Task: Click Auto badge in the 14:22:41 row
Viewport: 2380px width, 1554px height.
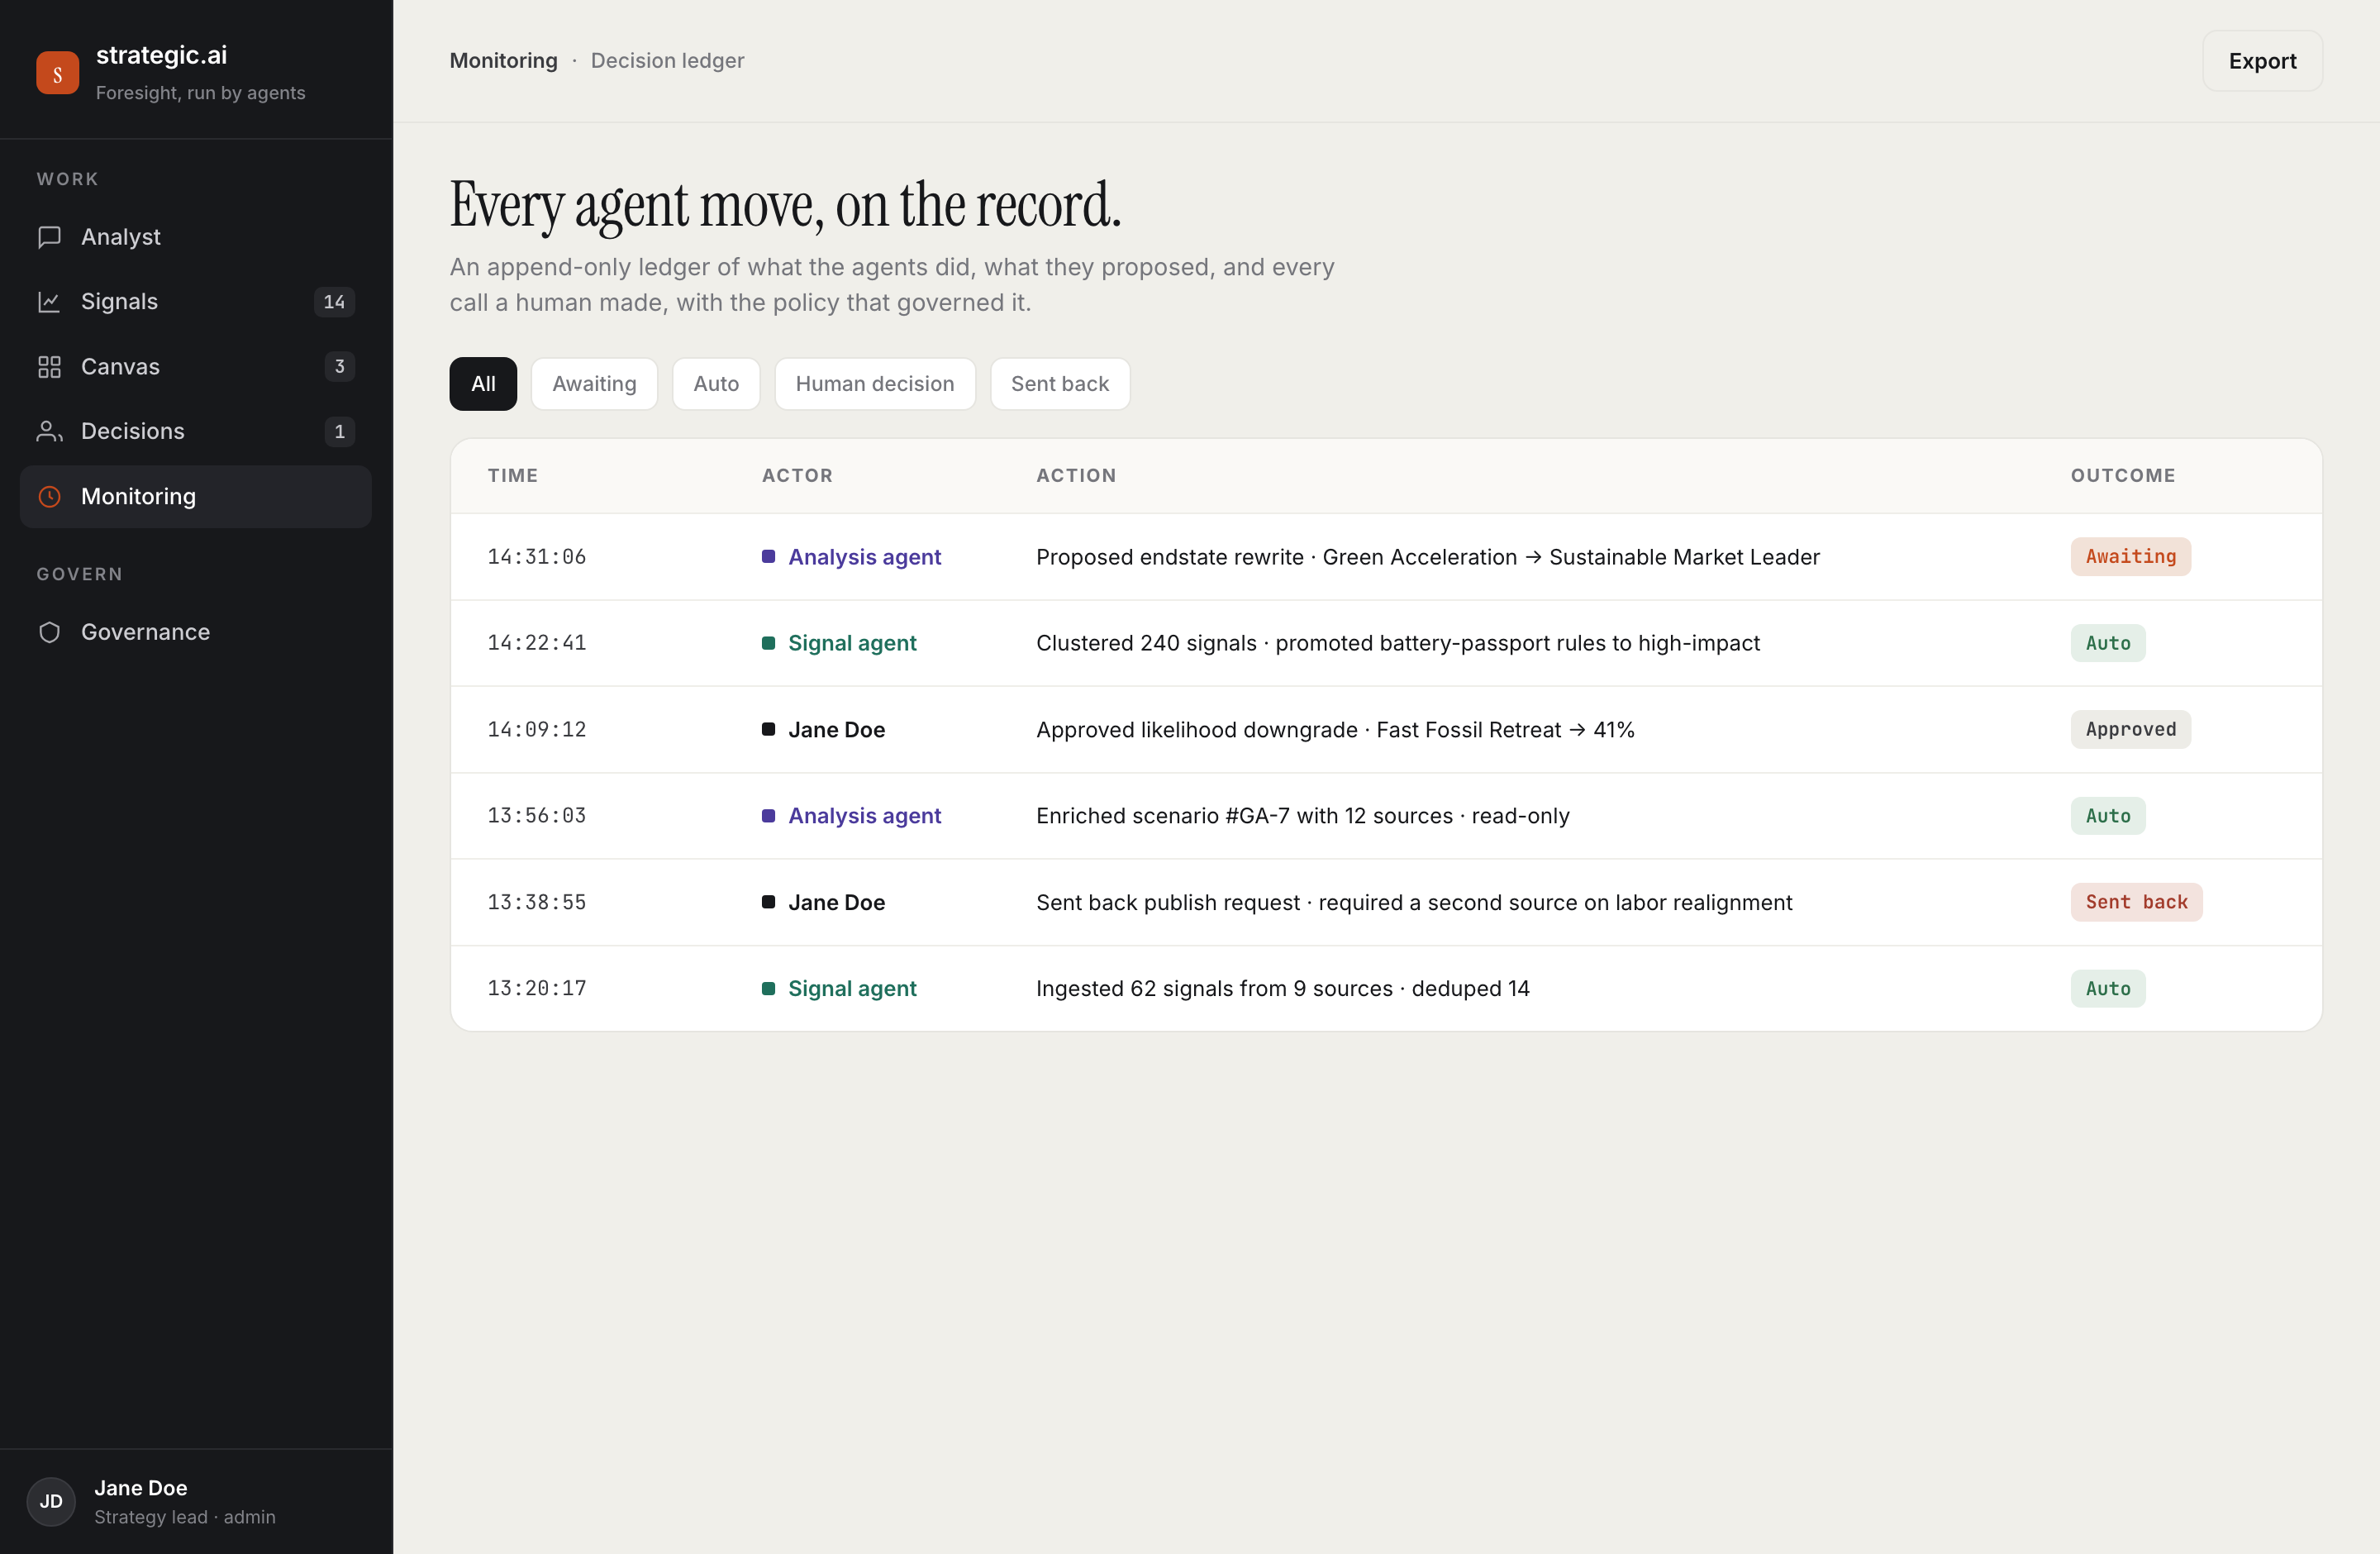Action: click(2108, 643)
